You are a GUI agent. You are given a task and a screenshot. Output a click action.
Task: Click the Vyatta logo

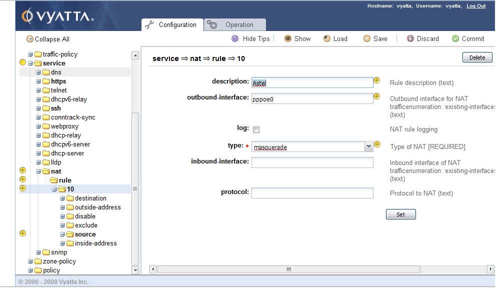(58, 16)
